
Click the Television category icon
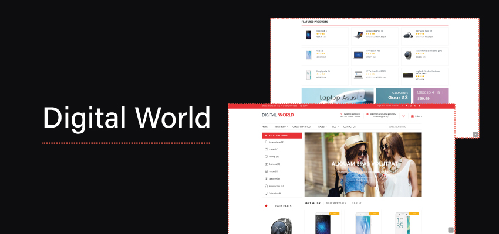[266, 193]
